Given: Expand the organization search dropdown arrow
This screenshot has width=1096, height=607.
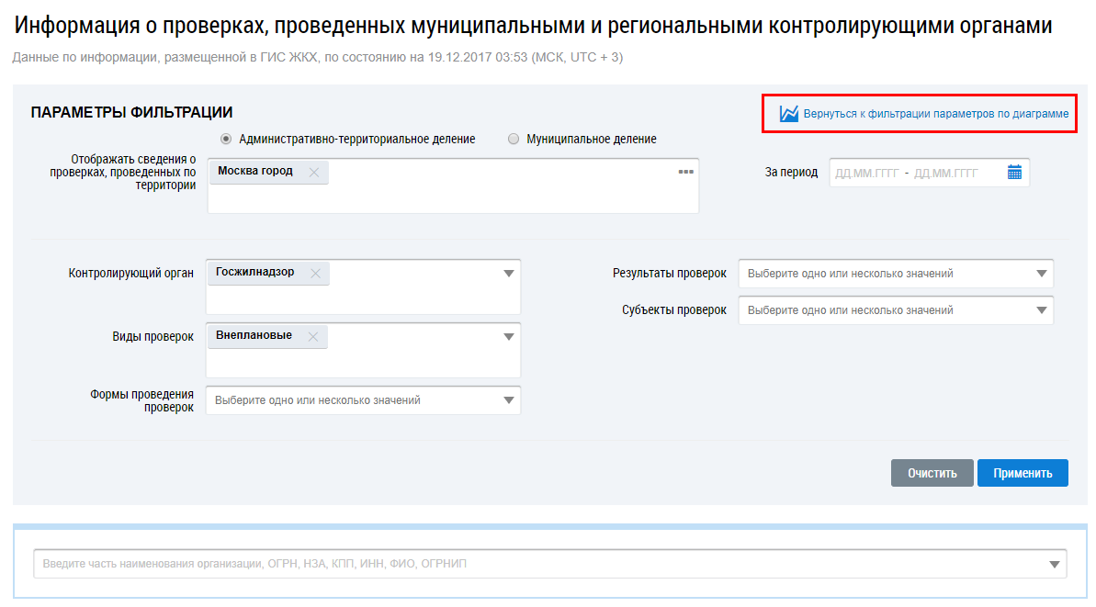Looking at the screenshot, I should click(x=1055, y=564).
